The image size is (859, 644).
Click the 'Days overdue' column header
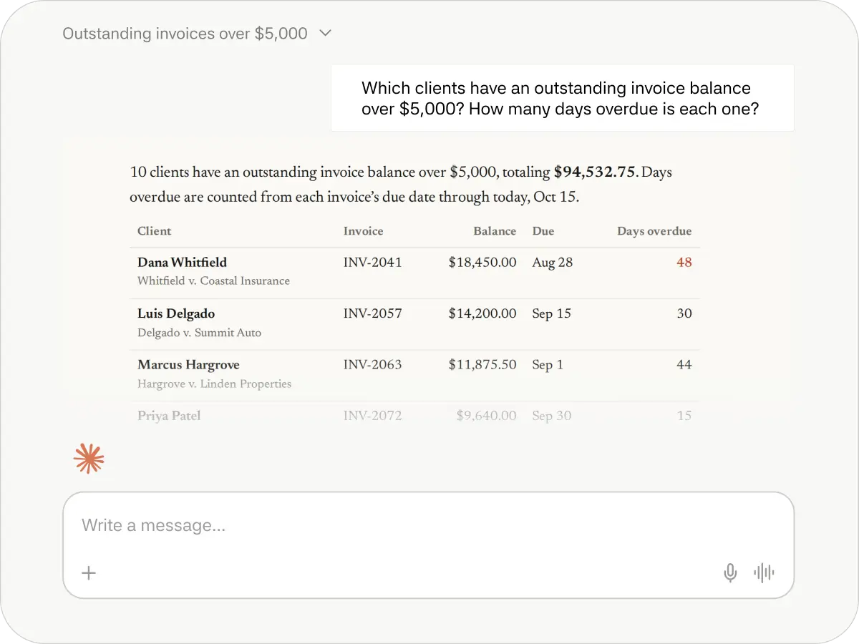tap(654, 231)
